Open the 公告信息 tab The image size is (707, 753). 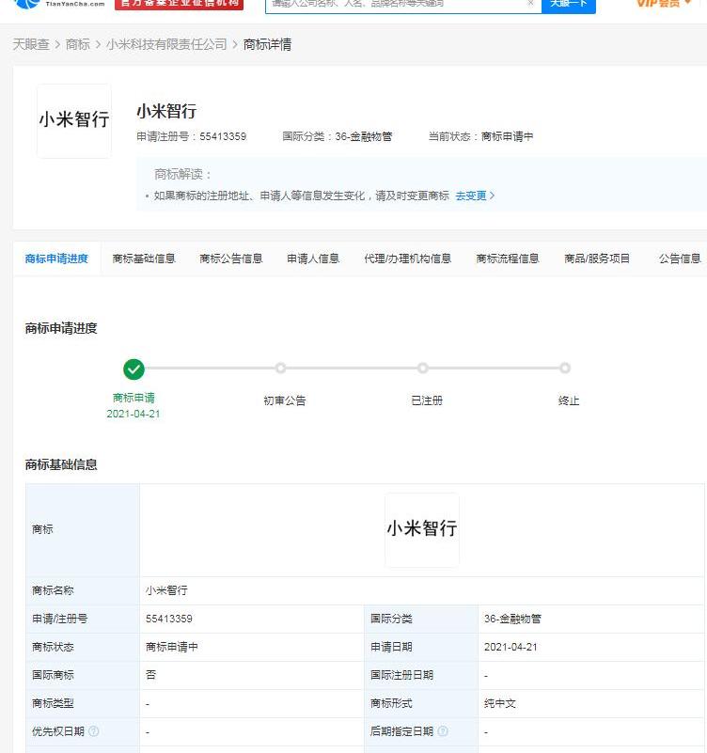point(680,259)
